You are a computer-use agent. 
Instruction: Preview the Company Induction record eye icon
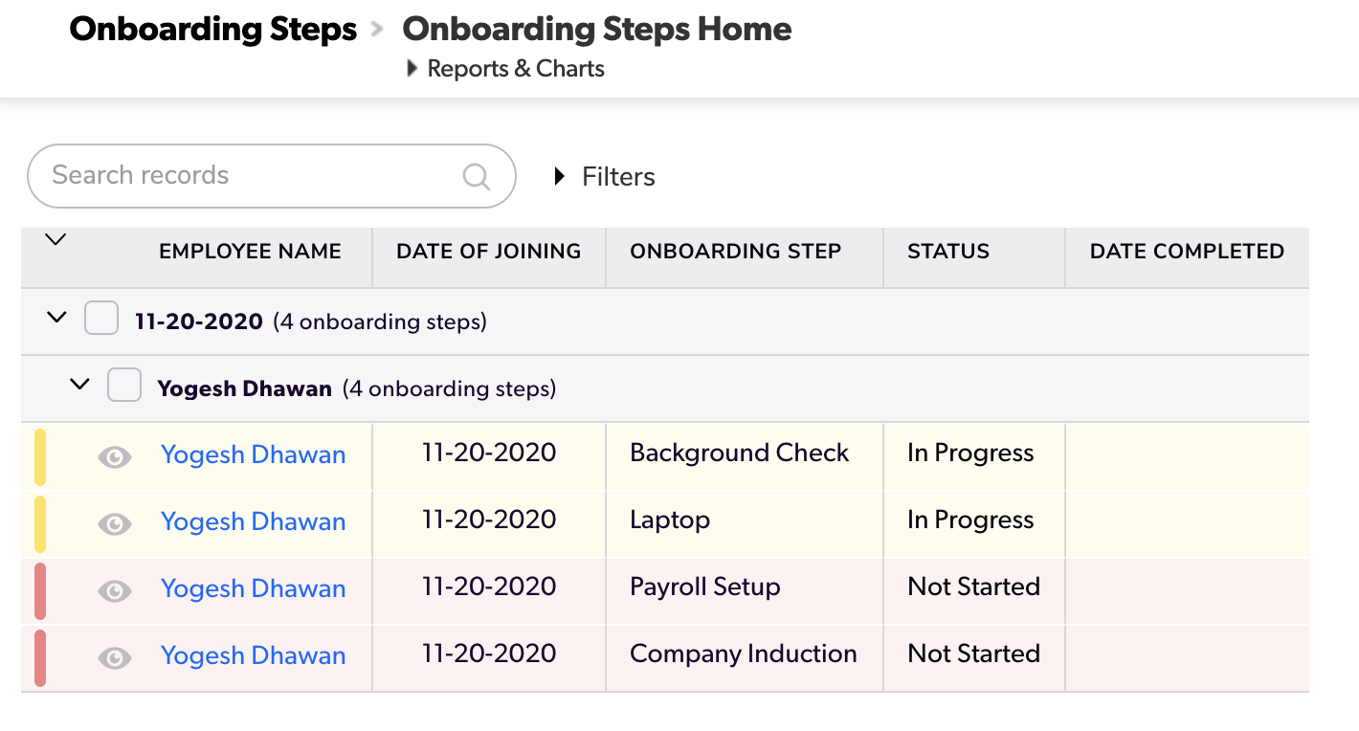click(x=115, y=658)
